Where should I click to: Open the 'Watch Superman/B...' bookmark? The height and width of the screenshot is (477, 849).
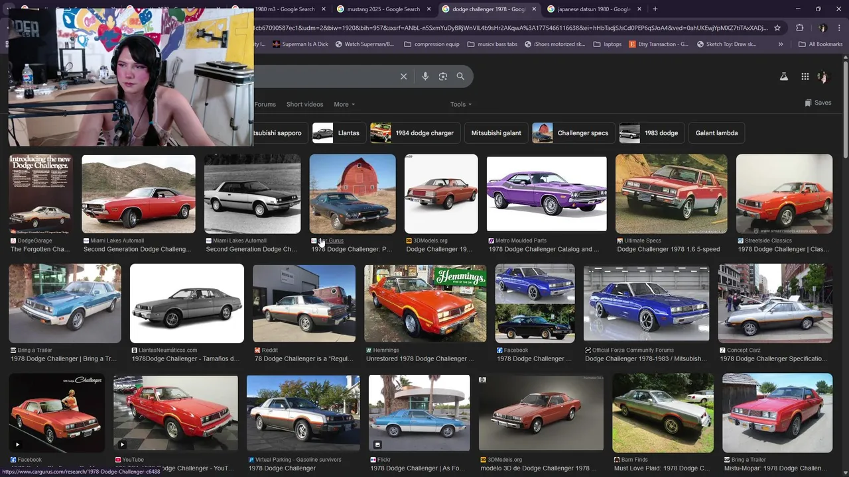coord(365,44)
